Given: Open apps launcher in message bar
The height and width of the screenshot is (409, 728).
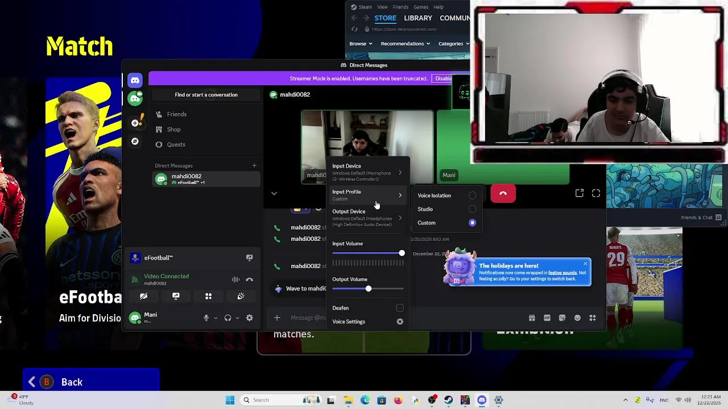Looking at the screenshot, I should [593, 318].
